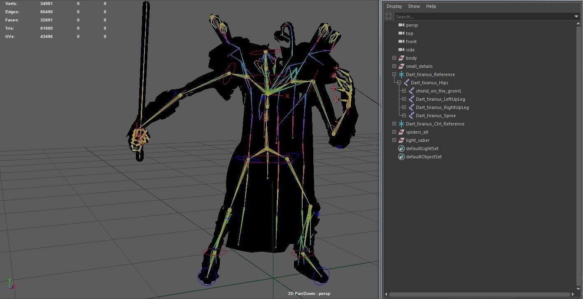Click the joint icon of Dart_tiranus_Spine
583x299 pixels.
(411, 116)
